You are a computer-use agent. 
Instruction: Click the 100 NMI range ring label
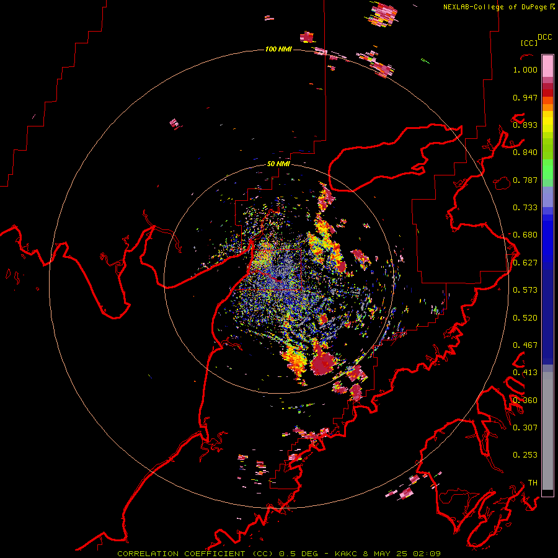click(x=278, y=49)
